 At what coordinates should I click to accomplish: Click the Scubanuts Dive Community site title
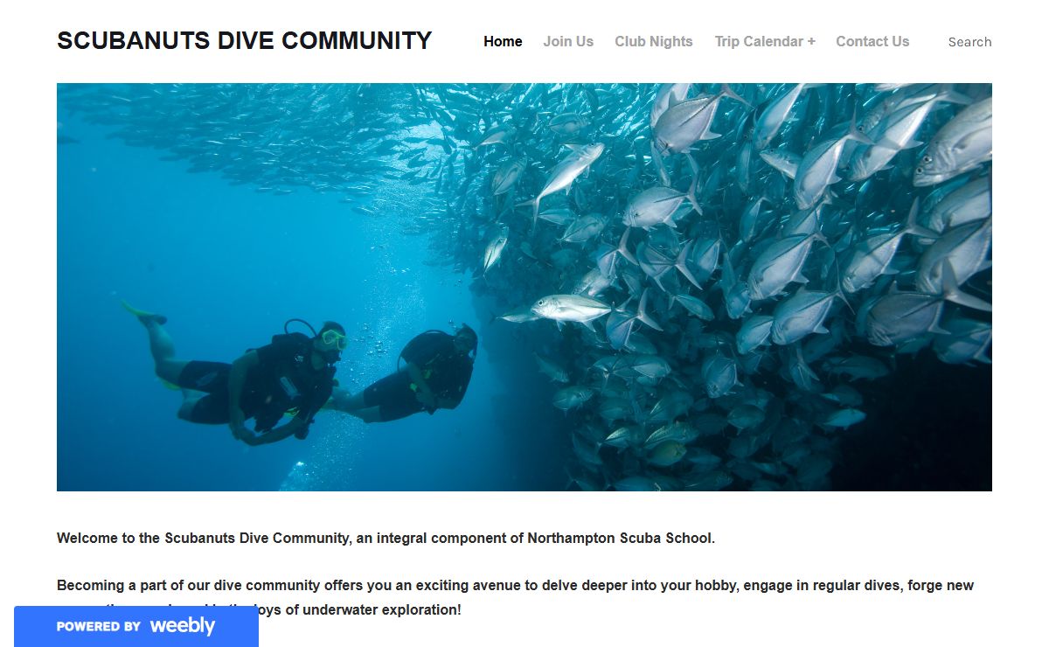pos(245,40)
